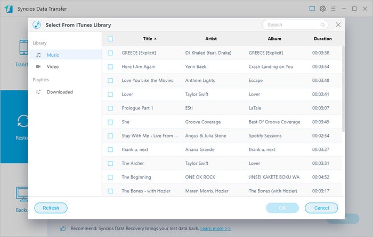Click album Escape
373x237 pixels.
[255, 80]
